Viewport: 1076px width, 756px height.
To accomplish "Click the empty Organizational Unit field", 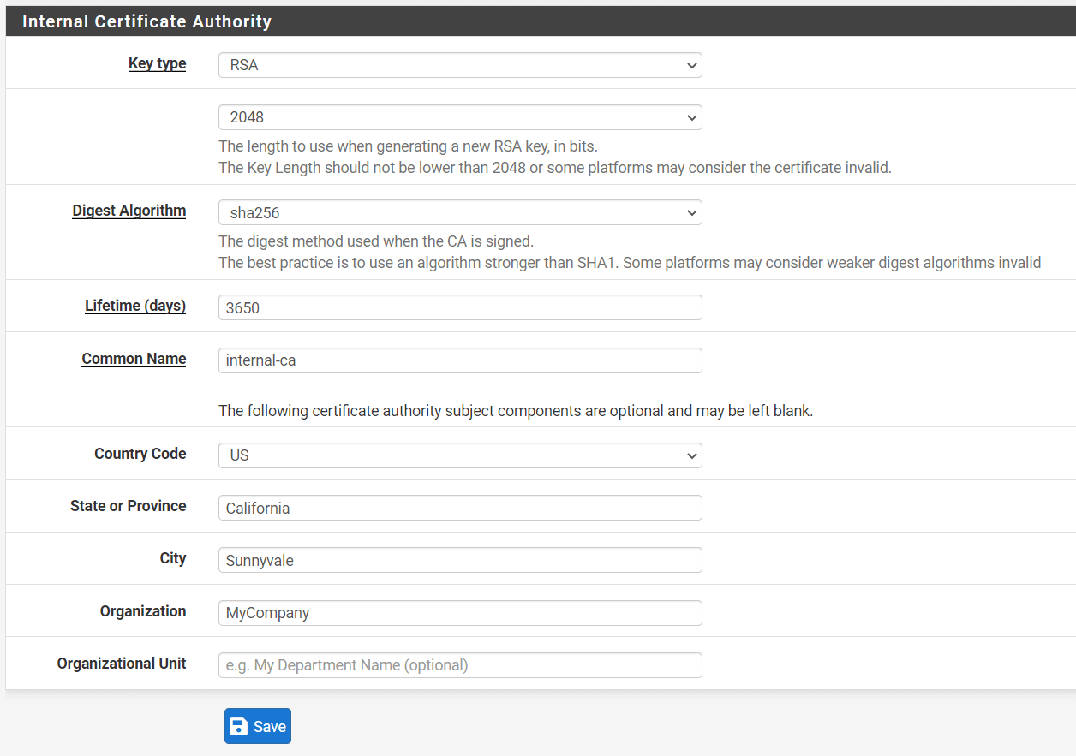I will click(x=460, y=665).
